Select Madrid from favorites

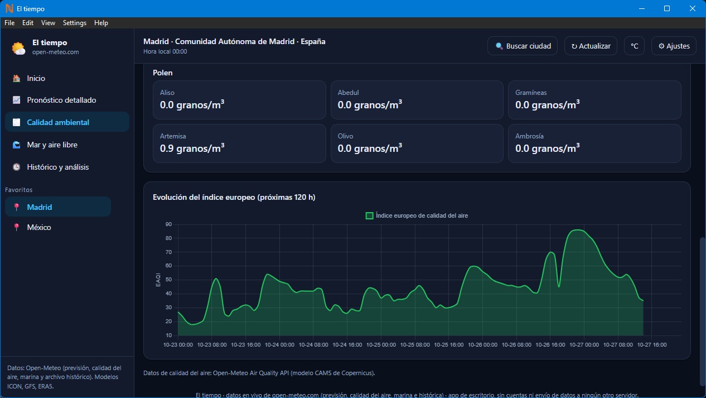click(x=58, y=207)
